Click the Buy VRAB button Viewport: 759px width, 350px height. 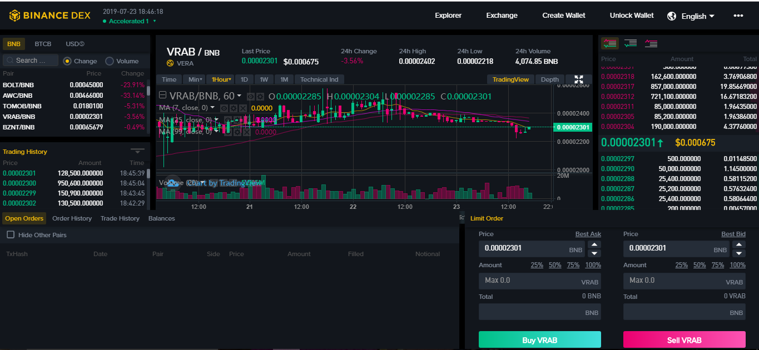tap(540, 340)
